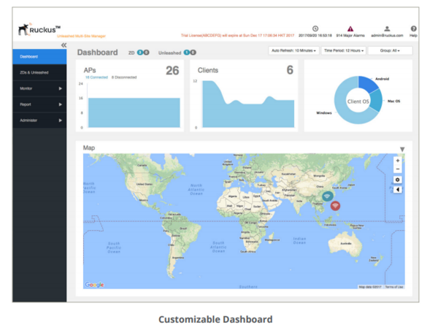Click the Google logo on map
The height and width of the screenshot is (330, 438).
[94, 285]
